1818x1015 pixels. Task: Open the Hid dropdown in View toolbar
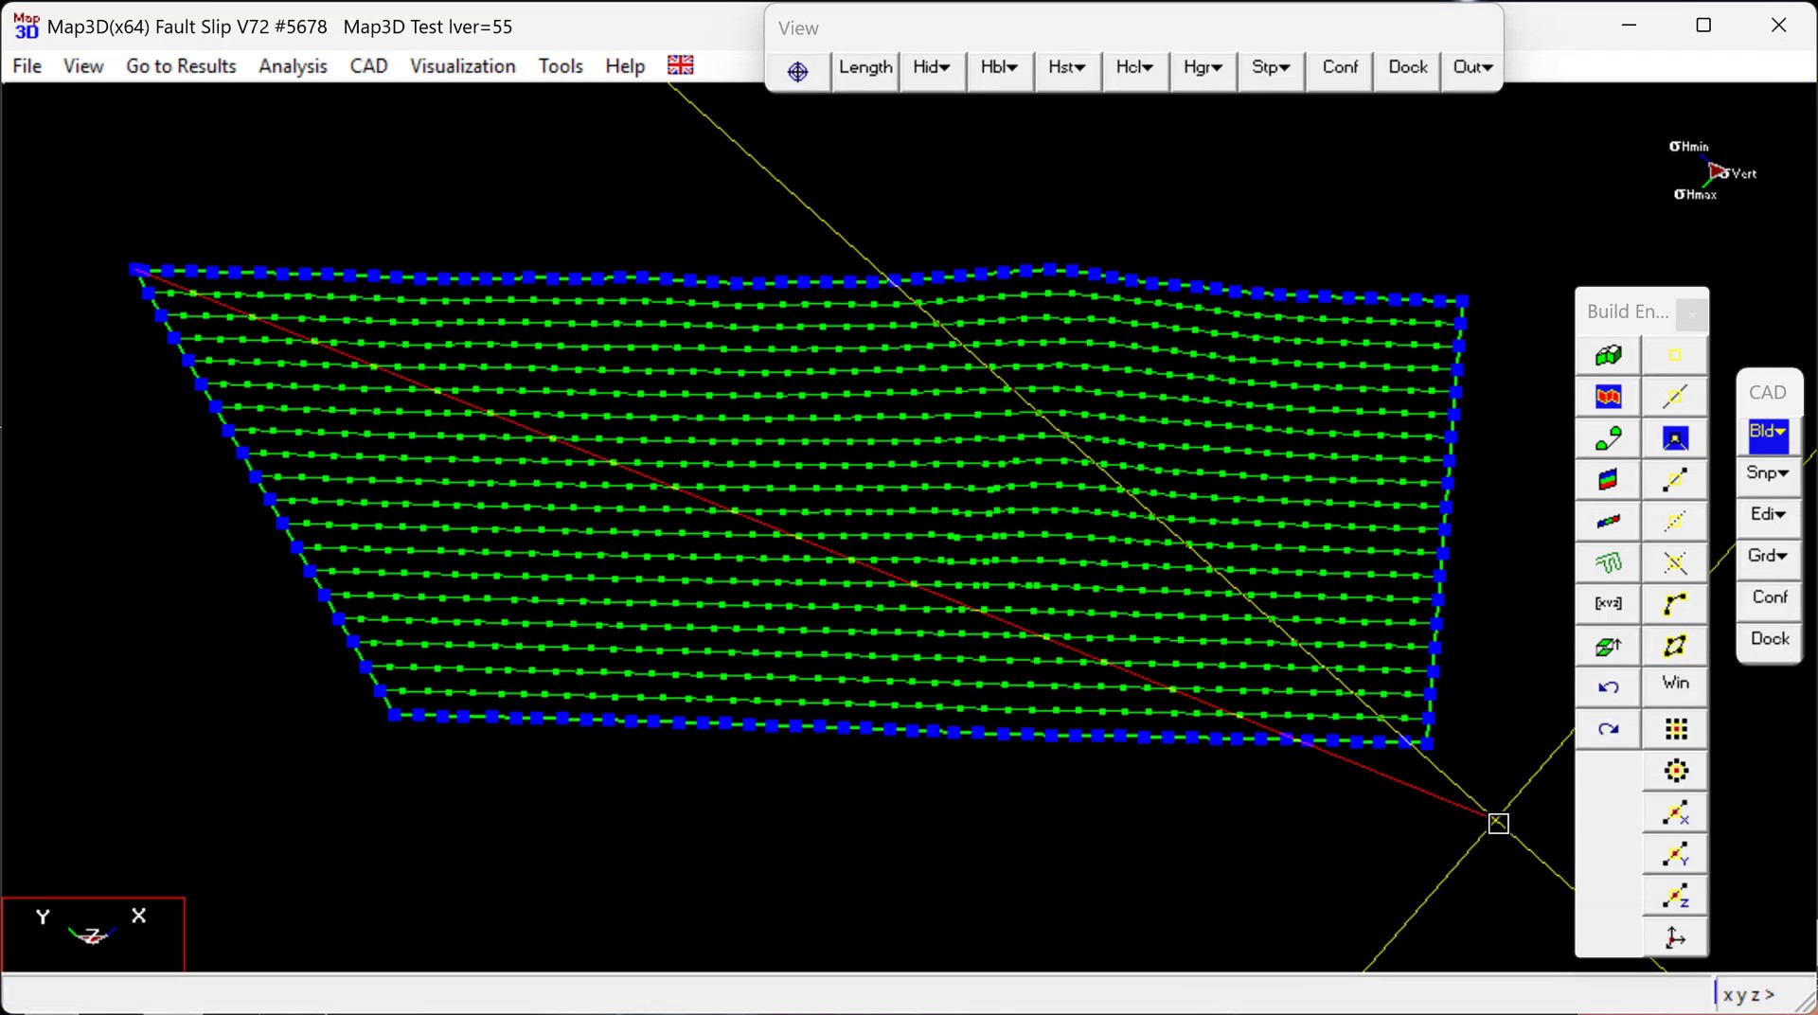[932, 67]
